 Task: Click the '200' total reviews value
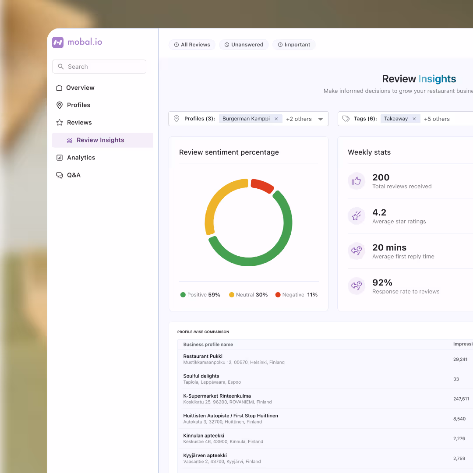pos(381,177)
